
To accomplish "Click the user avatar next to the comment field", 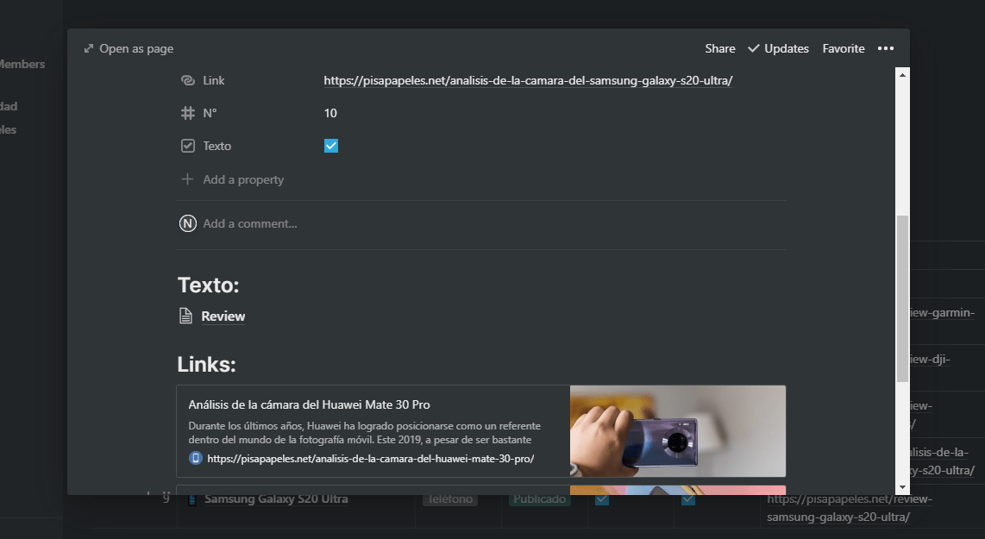I will [187, 223].
